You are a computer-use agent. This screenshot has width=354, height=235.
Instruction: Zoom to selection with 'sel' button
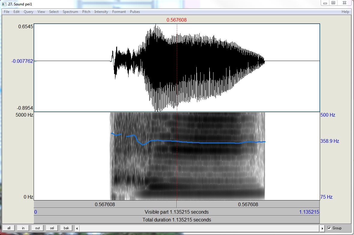click(52, 228)
